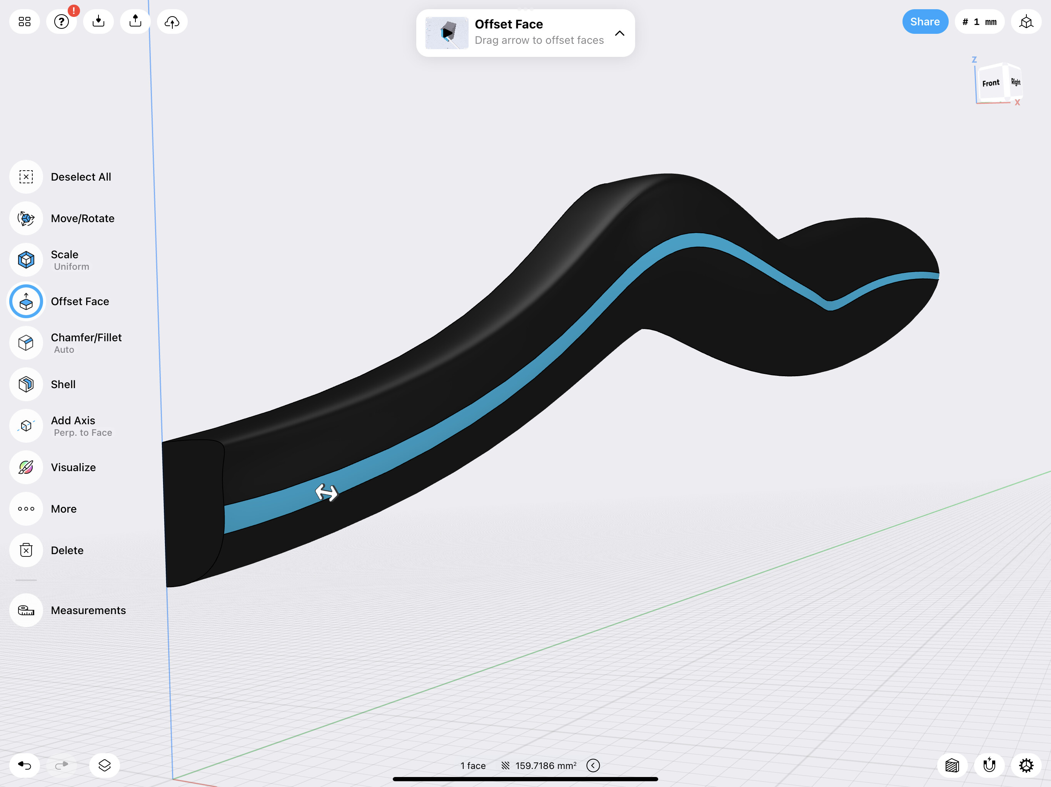Click the Delete trash icon
The width and height of the screenshot is (1051, 787).
[x=26, y=550]
